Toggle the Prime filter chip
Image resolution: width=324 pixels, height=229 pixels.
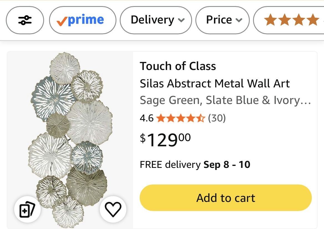click(83, 20)
